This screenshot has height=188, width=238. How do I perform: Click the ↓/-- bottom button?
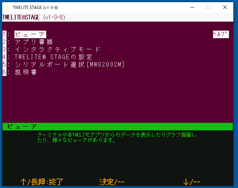[192, 182]
